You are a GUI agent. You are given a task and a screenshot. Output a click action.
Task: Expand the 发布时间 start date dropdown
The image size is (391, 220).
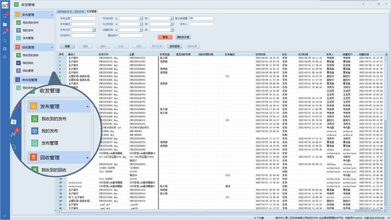pos(141,18)
